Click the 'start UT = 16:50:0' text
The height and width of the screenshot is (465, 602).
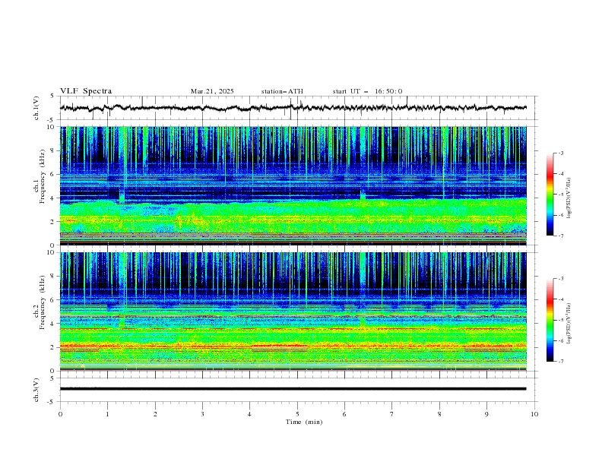[x=367, y=91]
